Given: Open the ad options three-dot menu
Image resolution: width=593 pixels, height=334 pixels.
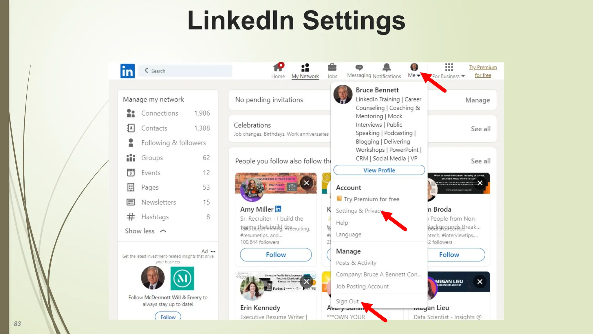Looking at the screenshot, I should (x=213, y=252).
